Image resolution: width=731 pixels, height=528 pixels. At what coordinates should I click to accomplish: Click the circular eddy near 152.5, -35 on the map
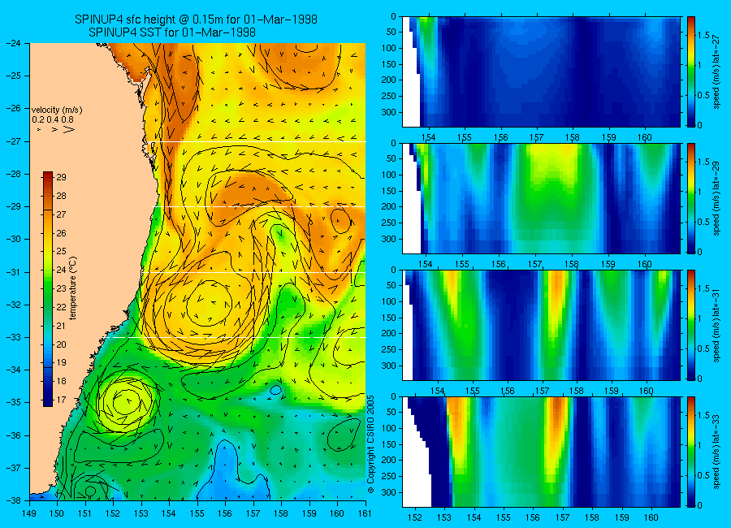128,400
